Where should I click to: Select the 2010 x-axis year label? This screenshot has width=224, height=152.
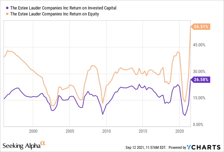(x=107, y=131)
